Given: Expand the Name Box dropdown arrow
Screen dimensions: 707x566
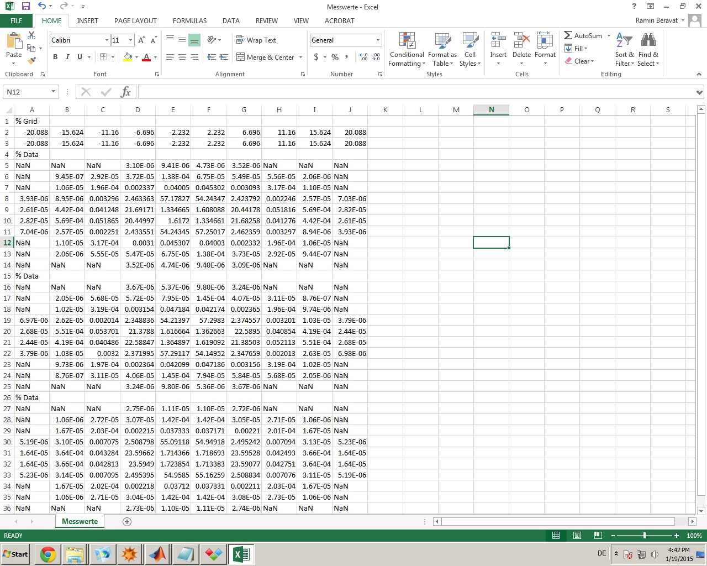Looking at the screenshot, I should tap(53, 92).
